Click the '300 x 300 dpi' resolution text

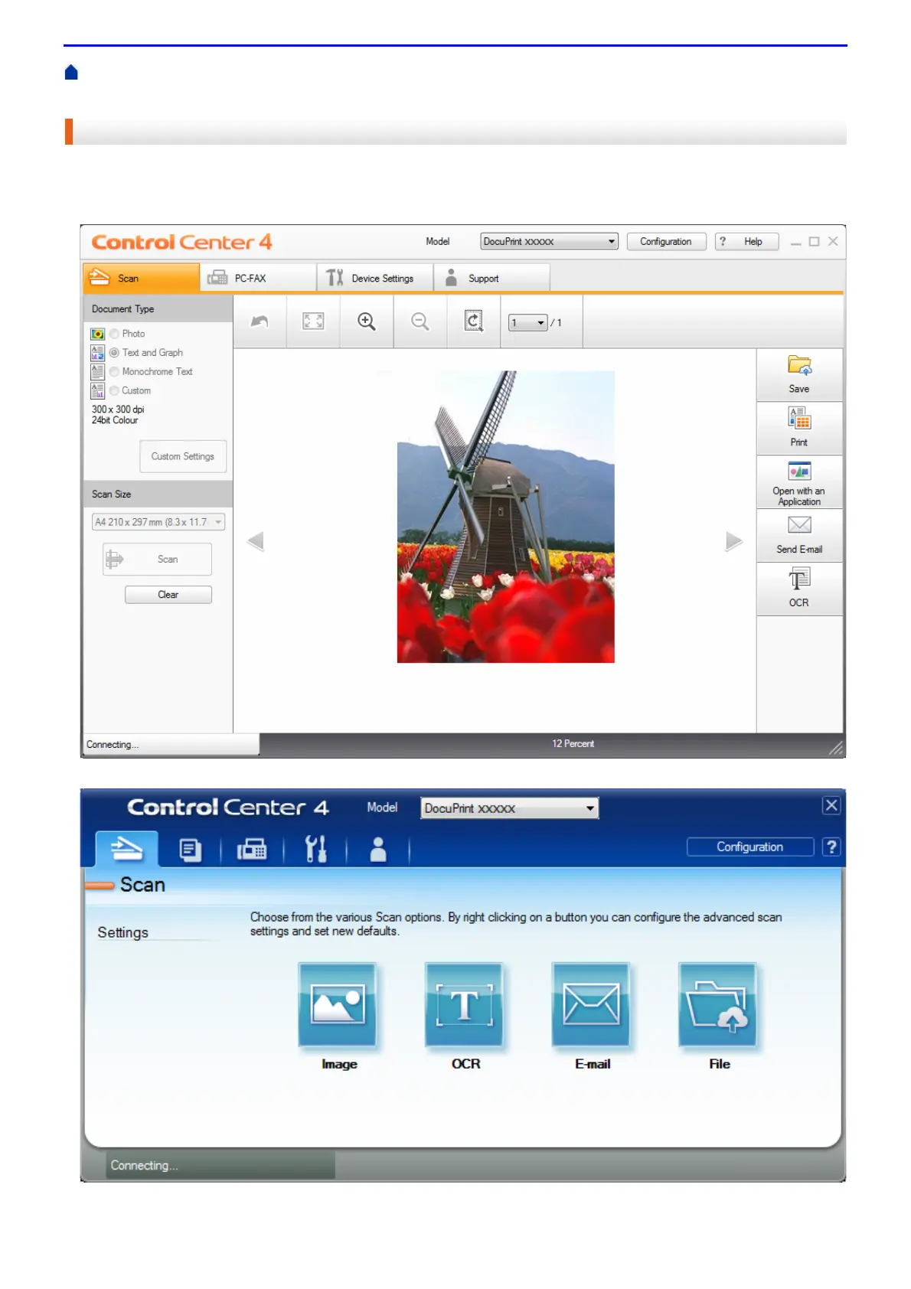(x=118, y=410)
